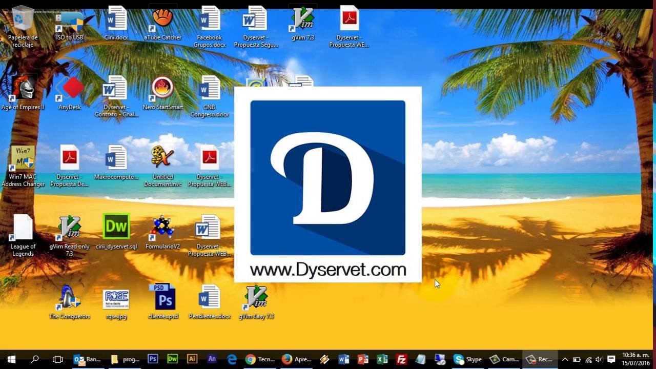Open the Wi-Fi network tray icon
The image size is (656, 369).
pyautogui.click(x=588, y=359)
